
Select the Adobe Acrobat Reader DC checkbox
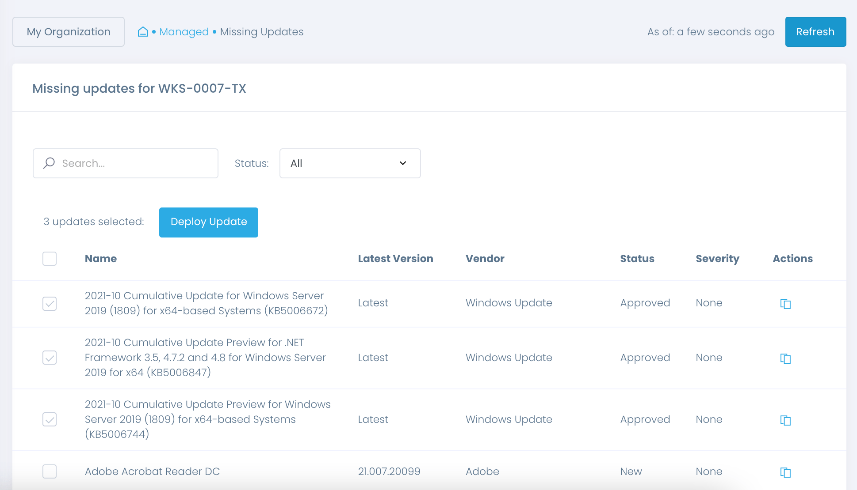click(50, 471)
